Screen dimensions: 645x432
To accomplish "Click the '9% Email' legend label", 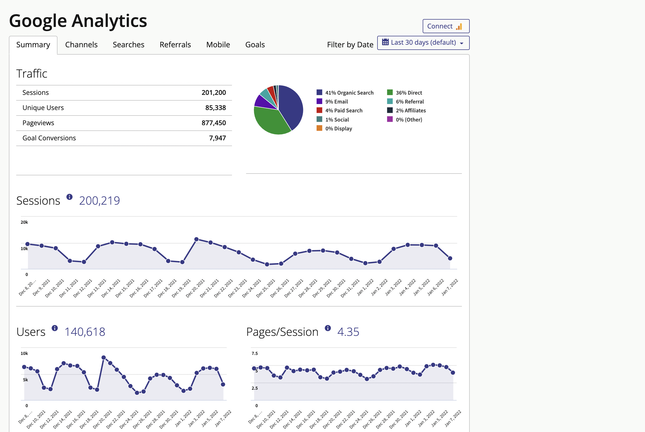I will (x=336, y=102).
